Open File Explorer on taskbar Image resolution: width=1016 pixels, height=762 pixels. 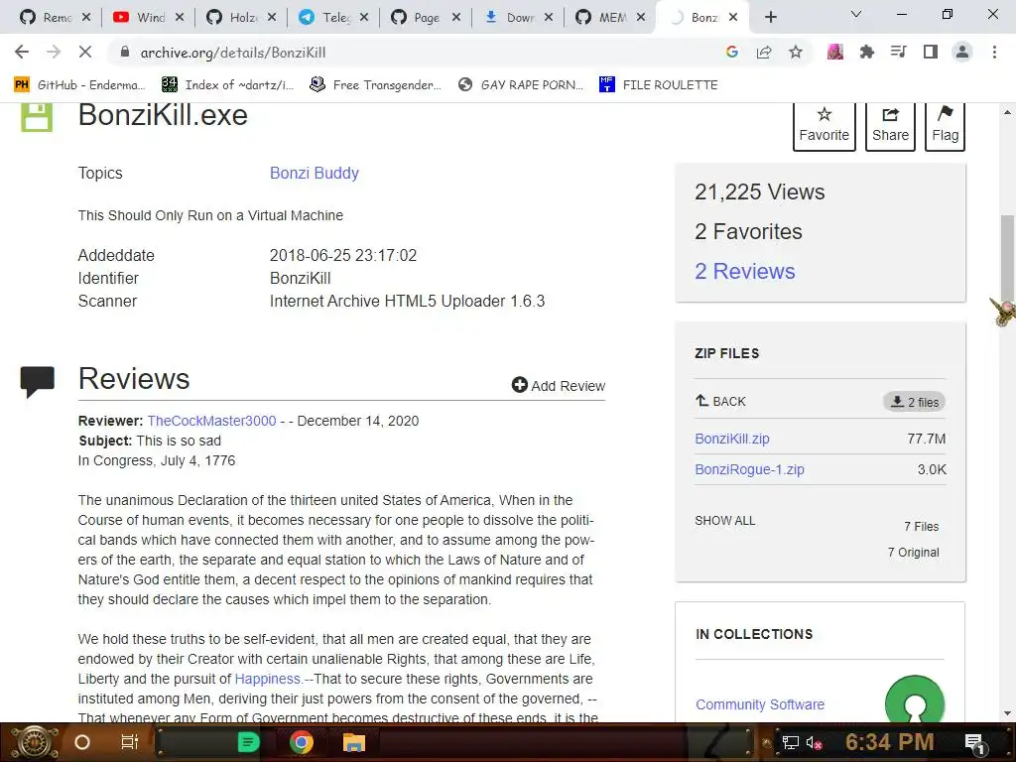(354, 742)
